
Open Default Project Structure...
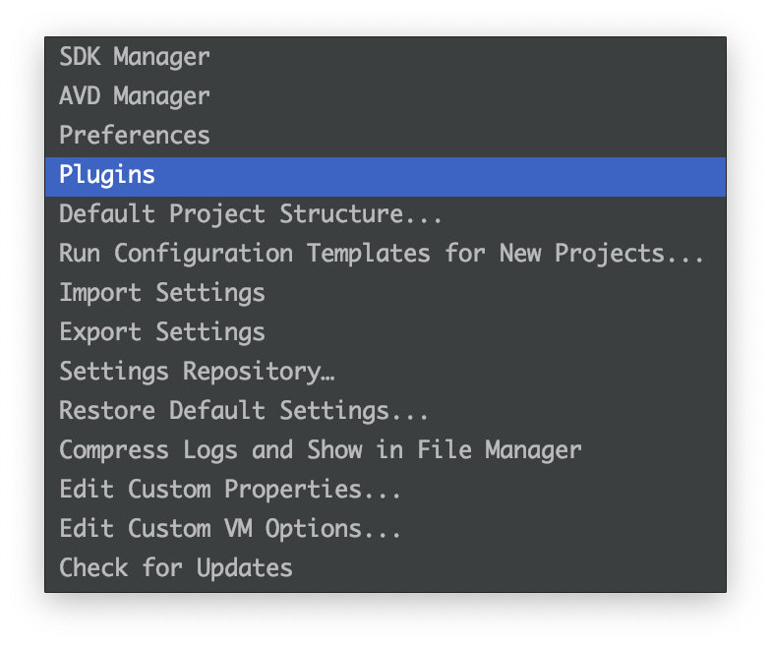point(385,214)
